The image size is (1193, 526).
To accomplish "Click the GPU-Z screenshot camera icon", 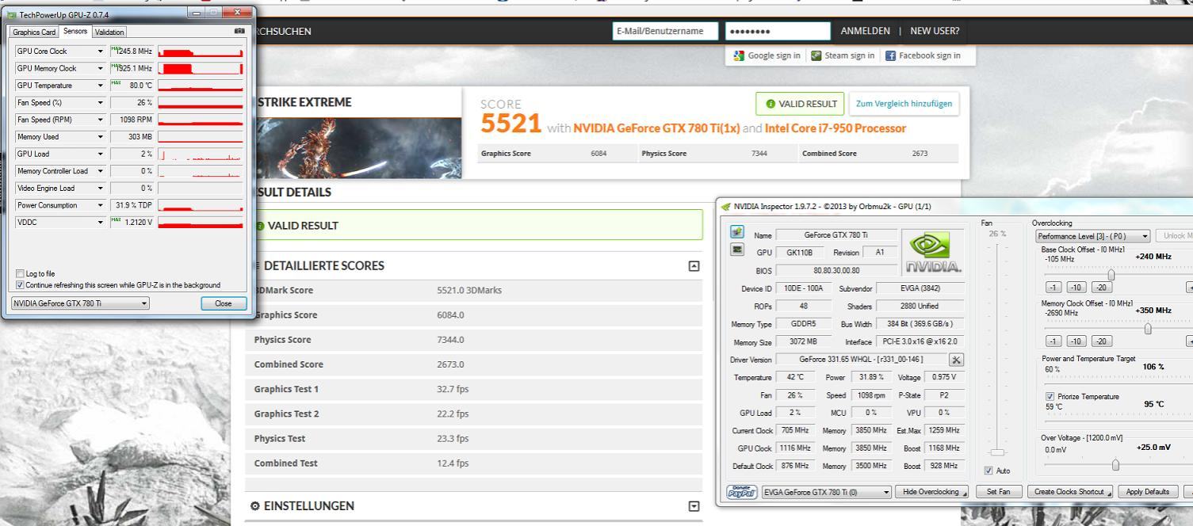I will point(240,32).
